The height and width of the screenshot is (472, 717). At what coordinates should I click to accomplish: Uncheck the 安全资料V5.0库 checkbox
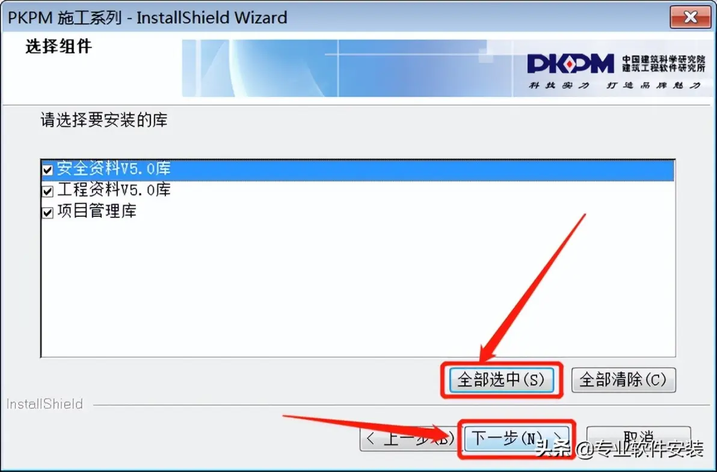pyautogui.click(x=48, y=170)
